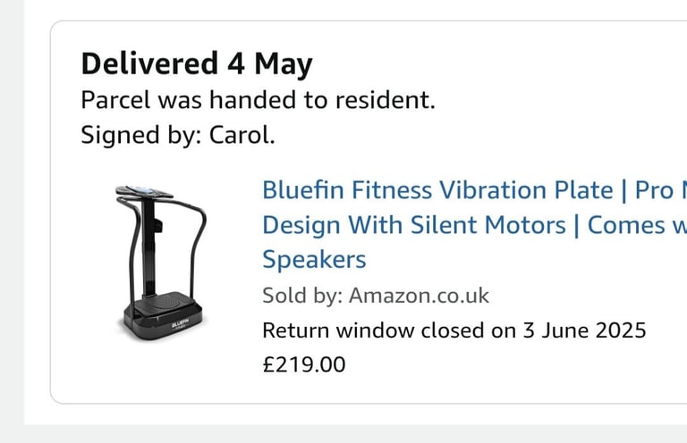Click the "Sold by:" label text
Viewport: 687px width, 443px height.
302,296
